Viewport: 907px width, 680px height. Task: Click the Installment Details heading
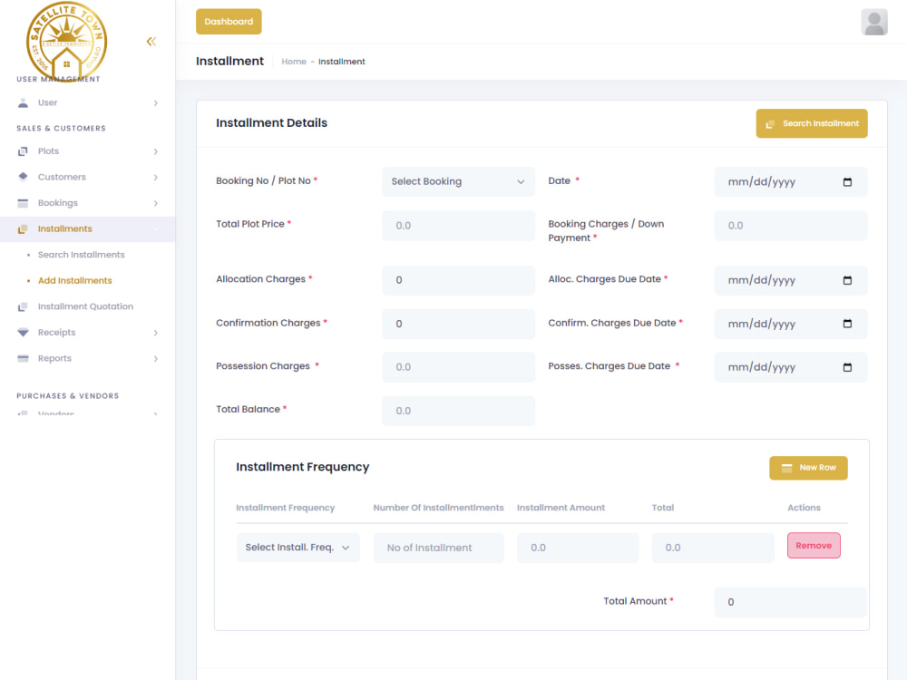tap(271, 122)
